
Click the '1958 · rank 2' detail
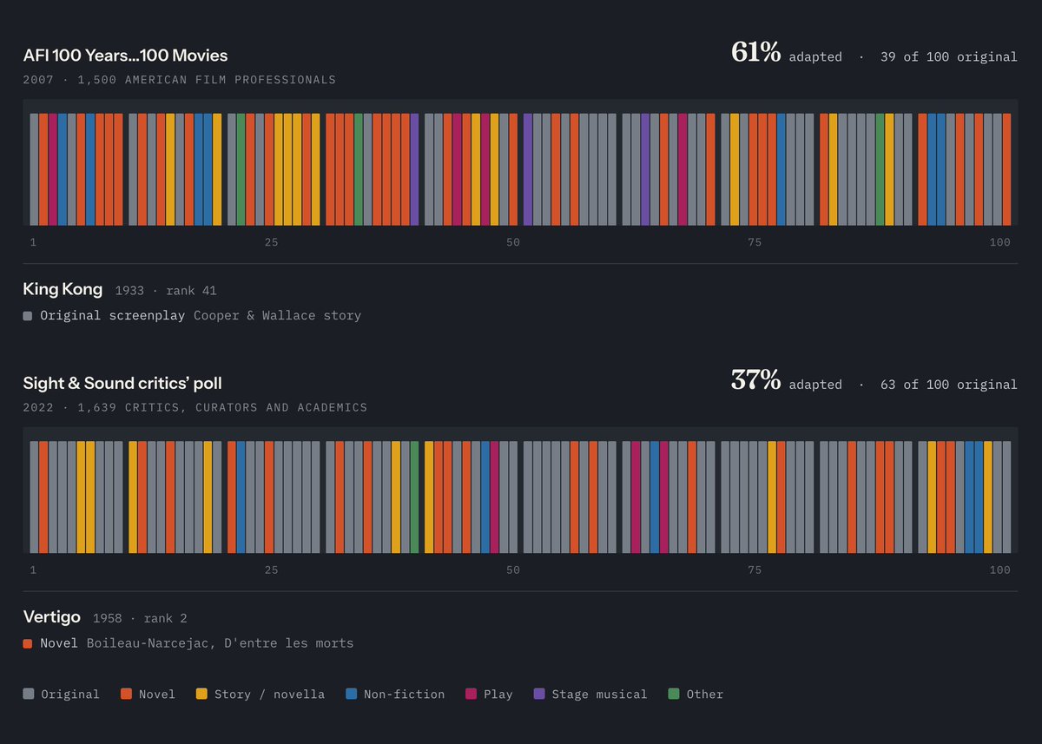[x=140, y=618]
